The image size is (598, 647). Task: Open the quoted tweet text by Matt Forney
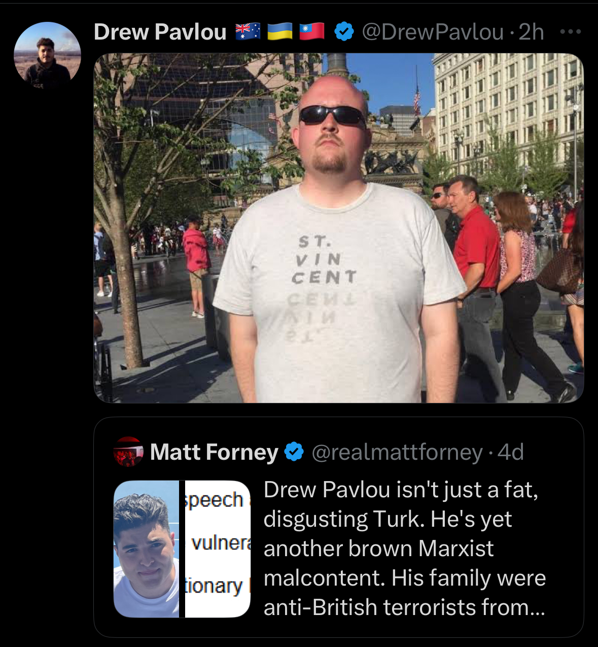pos(405,549)
